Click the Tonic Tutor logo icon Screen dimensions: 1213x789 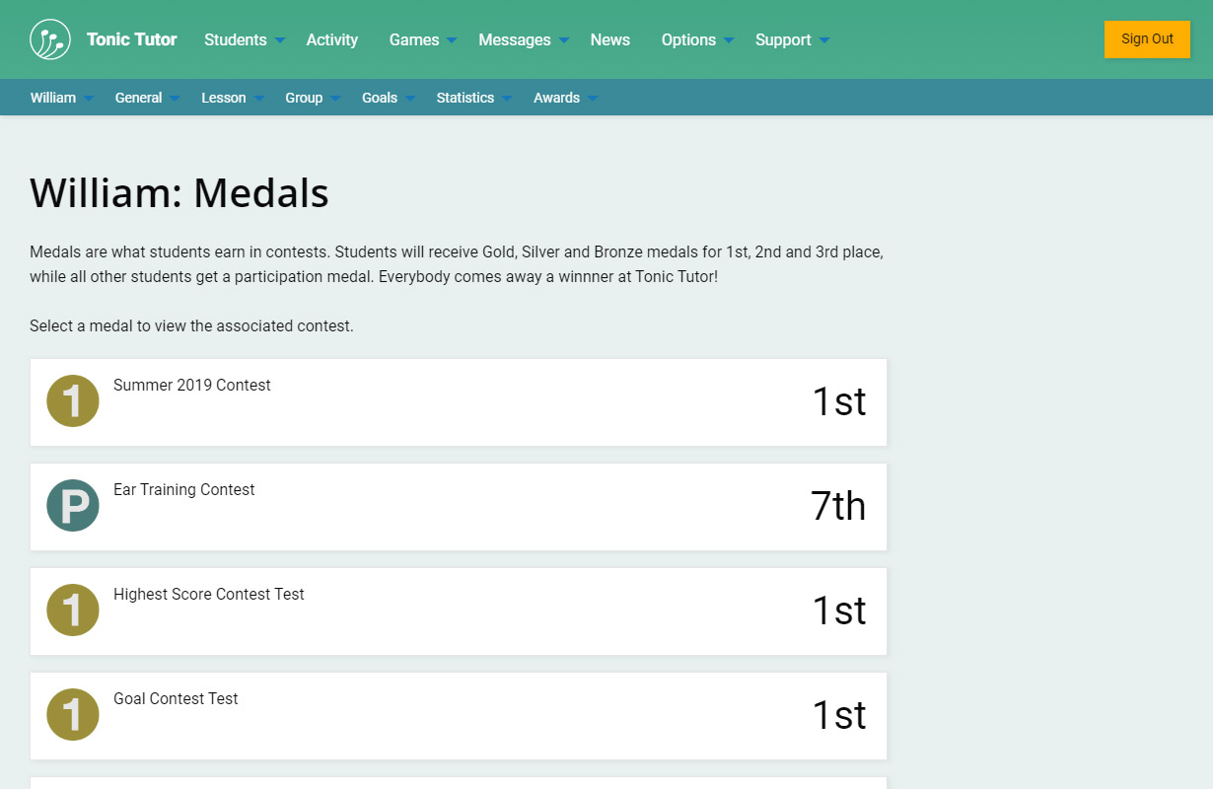[50, 39]
